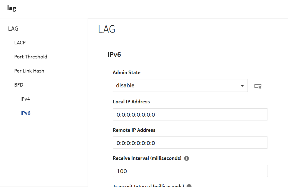Select the IPv6 sidebar entry
Image resolution: width=288 pixels, height=196 pixels.
coord(25,113)
